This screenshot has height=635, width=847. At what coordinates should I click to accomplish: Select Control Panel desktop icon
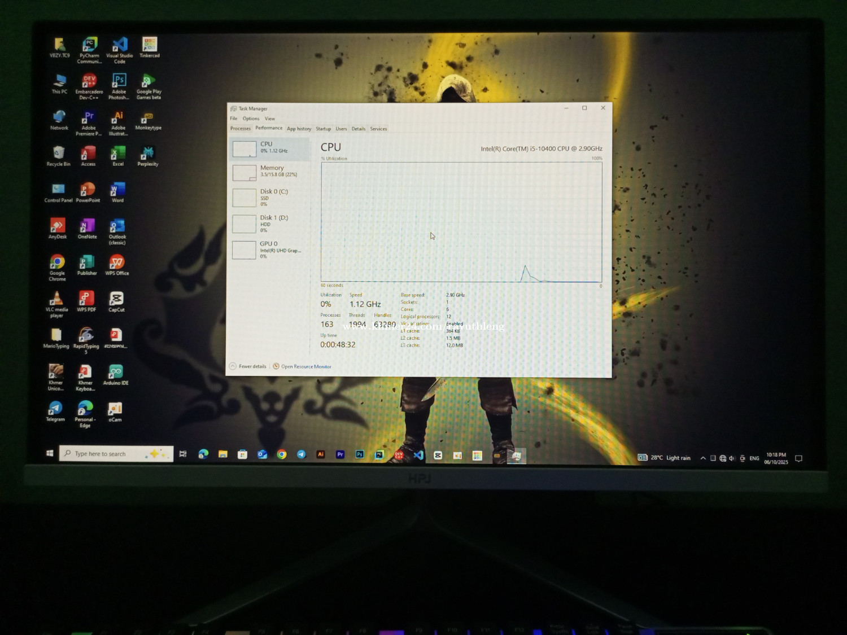pos(58,192)
